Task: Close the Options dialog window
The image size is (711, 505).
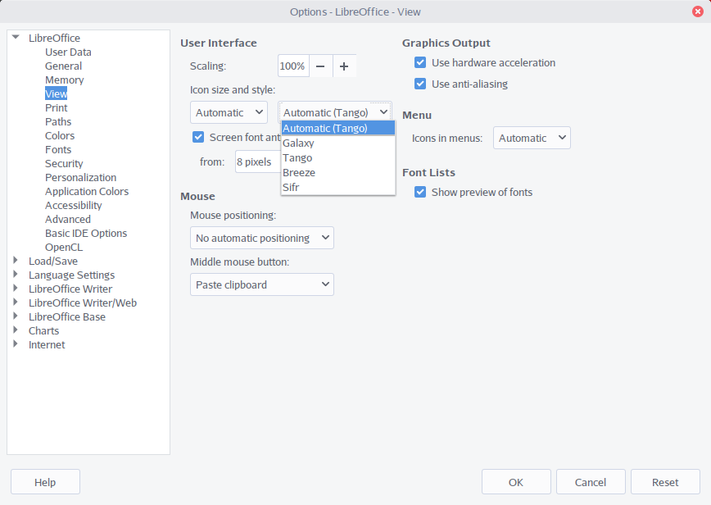Action: pos(698,11)
